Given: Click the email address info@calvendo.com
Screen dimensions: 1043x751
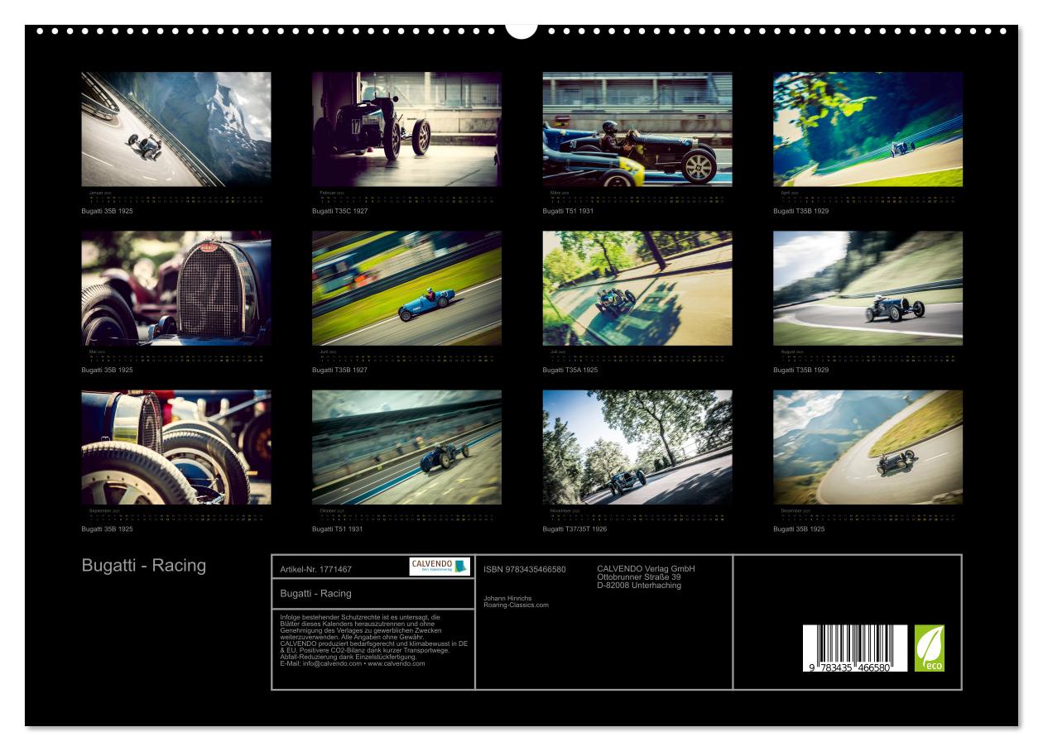Looking at the screenshot, I should [332, 663].
